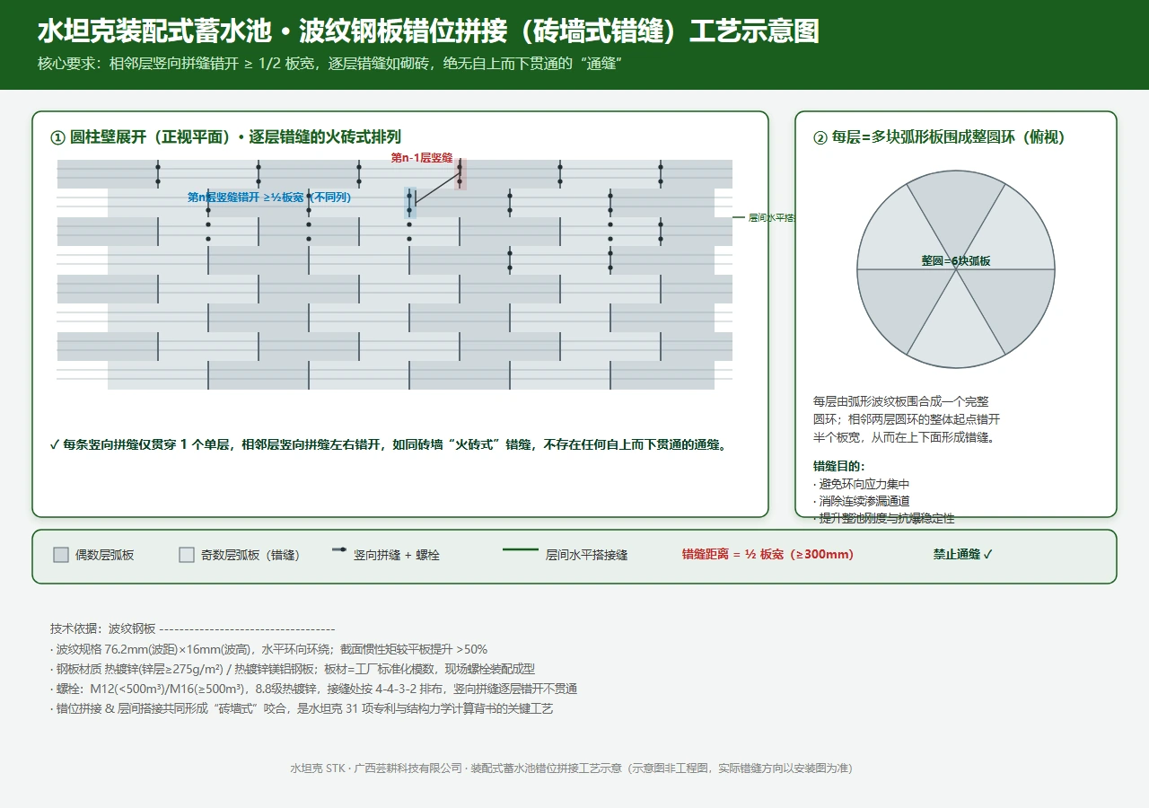Image resolution: width=1149 pixels, height=808 pixels.
Task: Click the 层间水平搭 label right of the wall diagram
Action: click(771, 217)
